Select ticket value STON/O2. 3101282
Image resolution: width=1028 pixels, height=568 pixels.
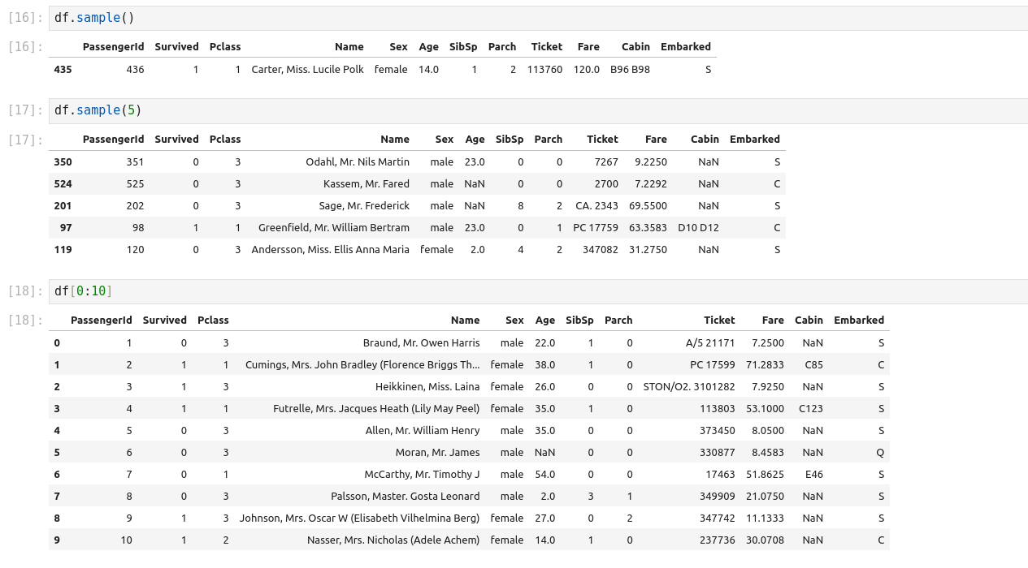point(688,387)
